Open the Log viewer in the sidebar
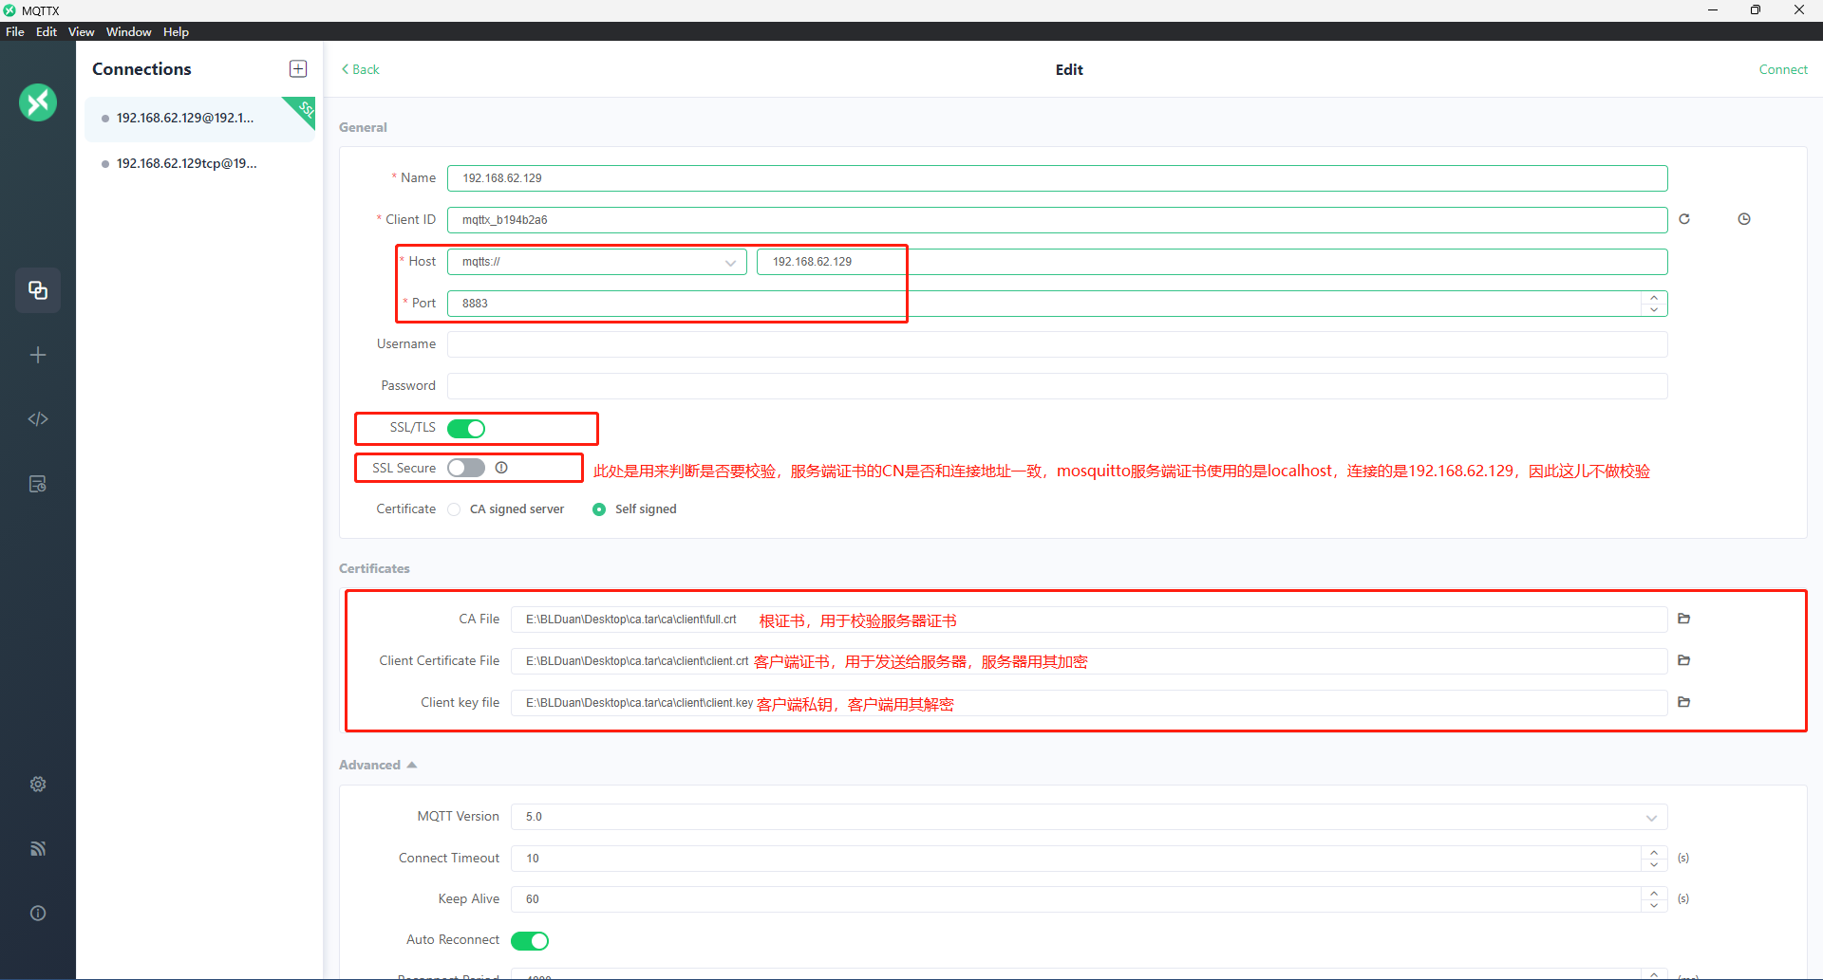The width and height of the screenshot is (1823, 980). 38,484
